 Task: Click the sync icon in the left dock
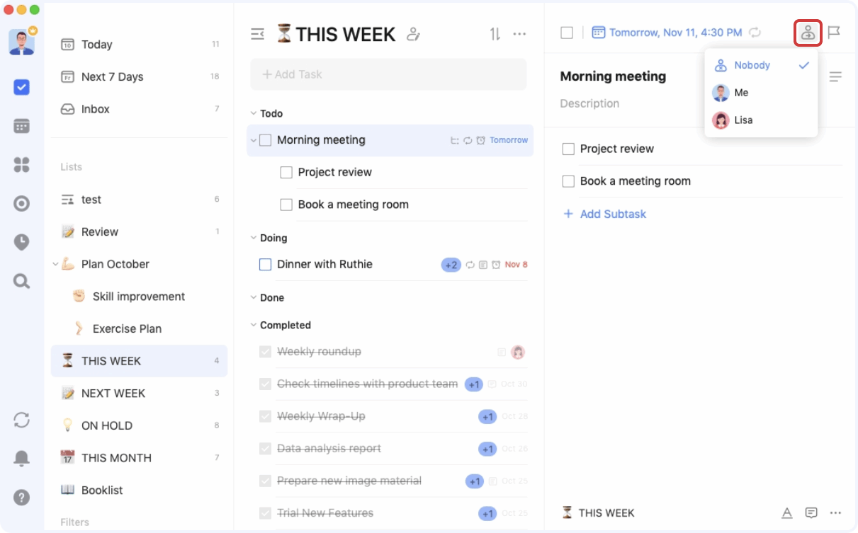pos(21,420)
